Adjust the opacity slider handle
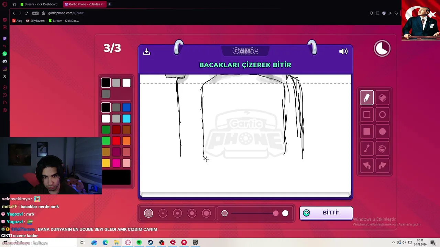The width and height of the screenshot is (440, 247). [x=276, y=213]
